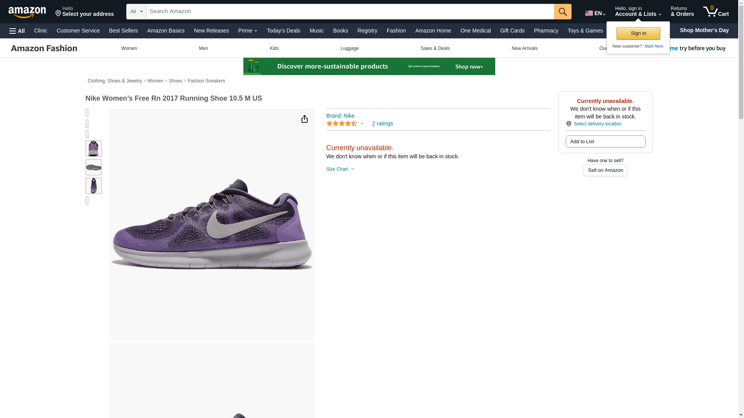Screen dimensions: 744x418
Task: Click the delivery location pin icon
Action: coord(568,124)
